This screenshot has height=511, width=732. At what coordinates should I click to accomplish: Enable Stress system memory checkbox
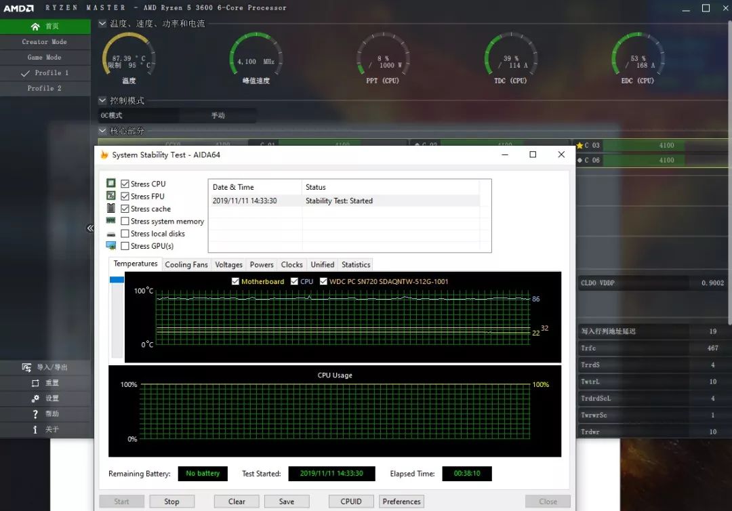pyautogui.click(x=125, y=221)
